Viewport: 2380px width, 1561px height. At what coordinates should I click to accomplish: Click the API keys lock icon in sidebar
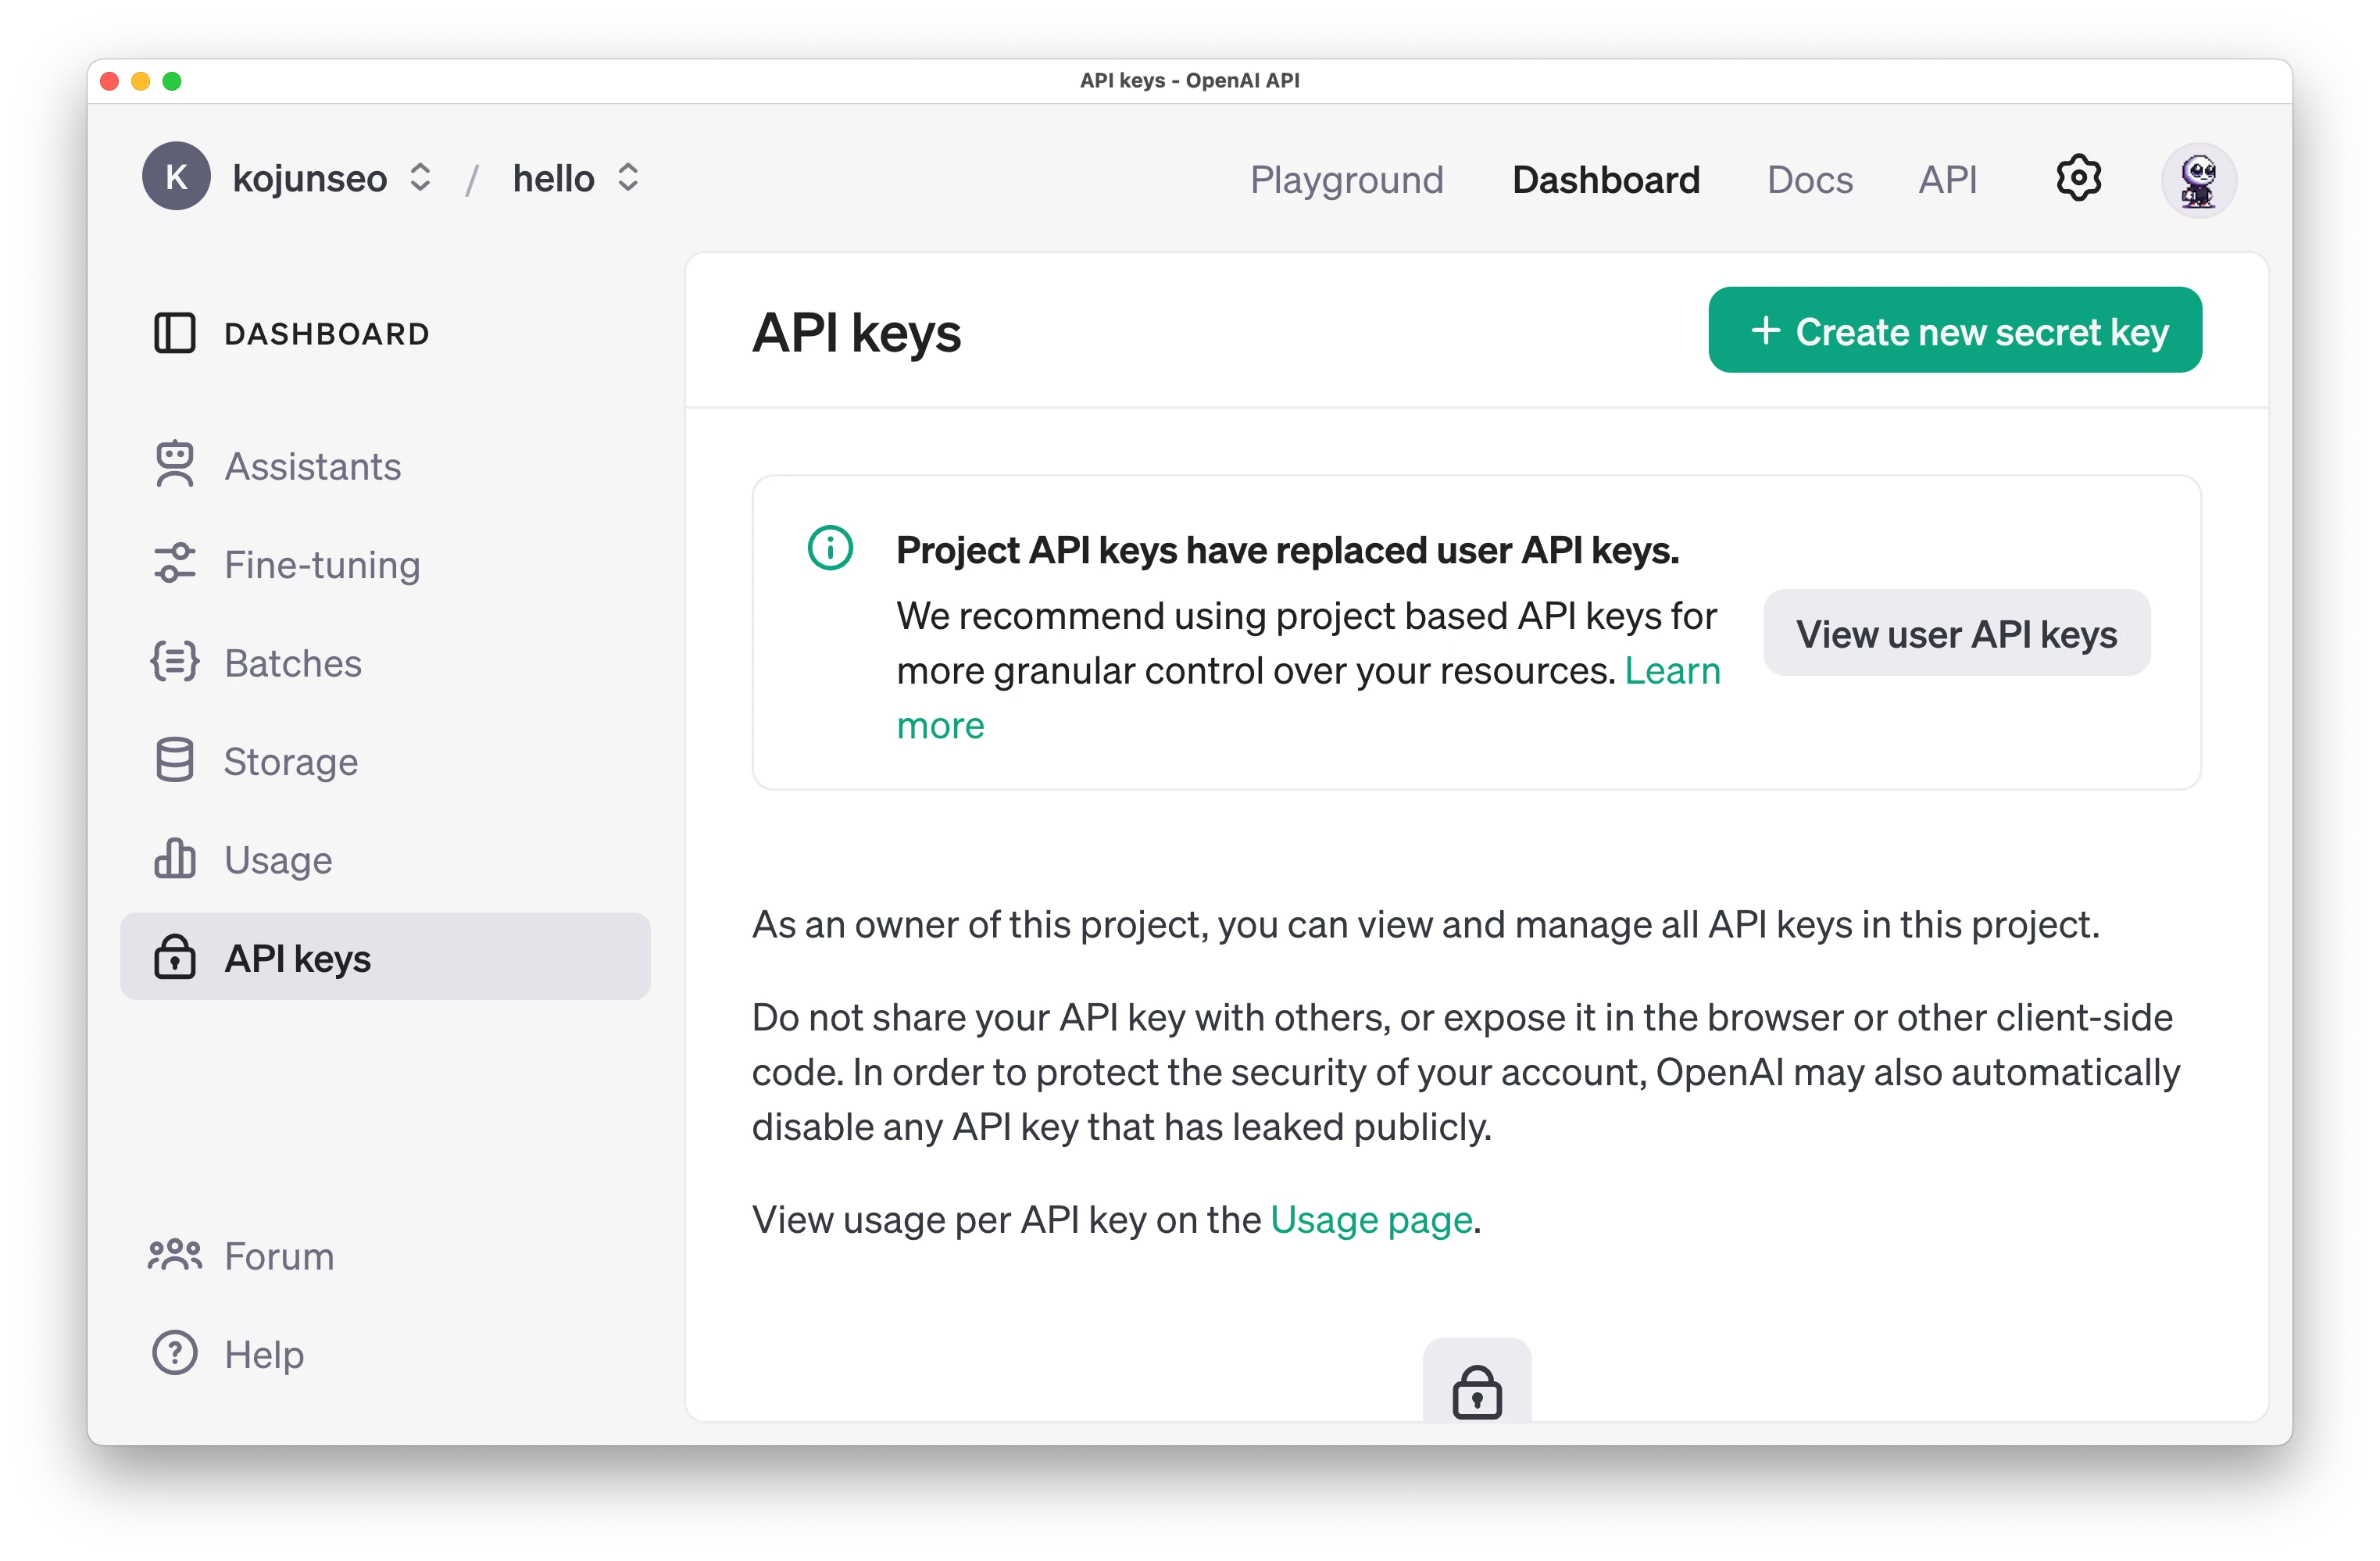pyautogui.click(x=174, y=957)
